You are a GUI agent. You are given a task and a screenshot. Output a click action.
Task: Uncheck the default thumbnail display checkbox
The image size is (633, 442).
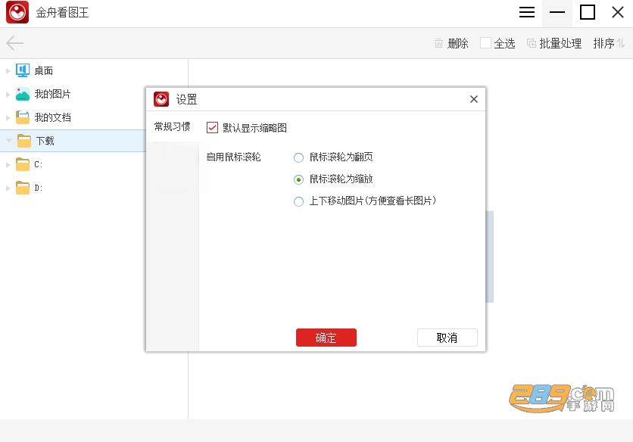click(212, 128)
